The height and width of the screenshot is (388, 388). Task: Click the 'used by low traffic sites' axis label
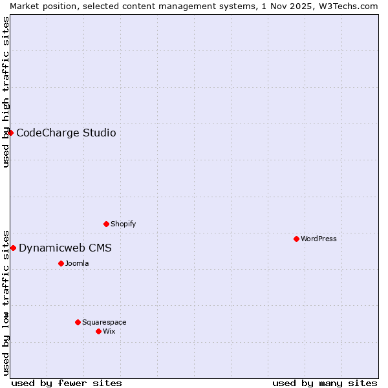click(x=6, y=302)
